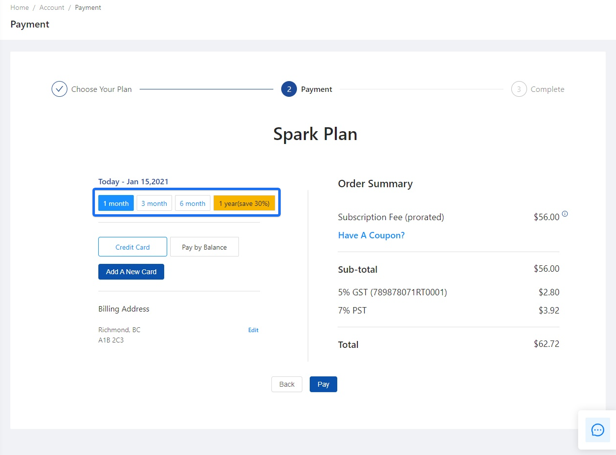Select the 3 month billing option
The image size is (616, 455).
tap(154, 203)
